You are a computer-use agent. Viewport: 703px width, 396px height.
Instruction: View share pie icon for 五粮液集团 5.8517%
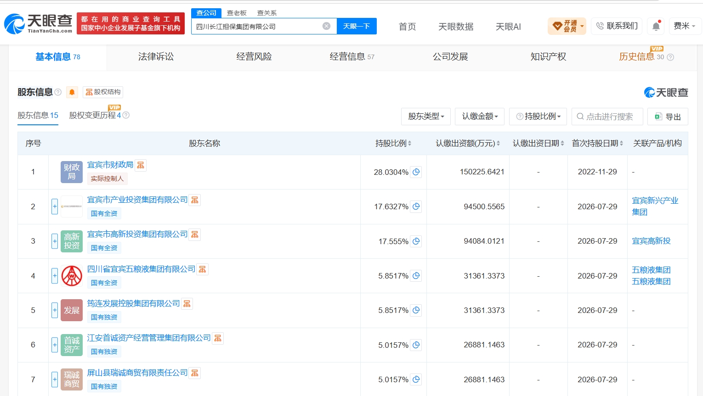pos(416,276)
